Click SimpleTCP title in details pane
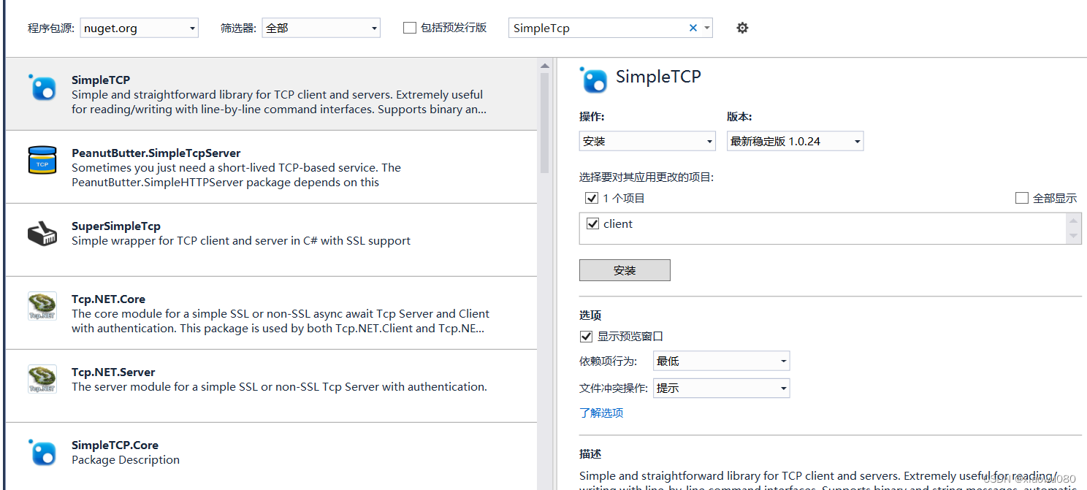Screen dimensions: 1087x490 pyautogui.click(x=658, y=77)
